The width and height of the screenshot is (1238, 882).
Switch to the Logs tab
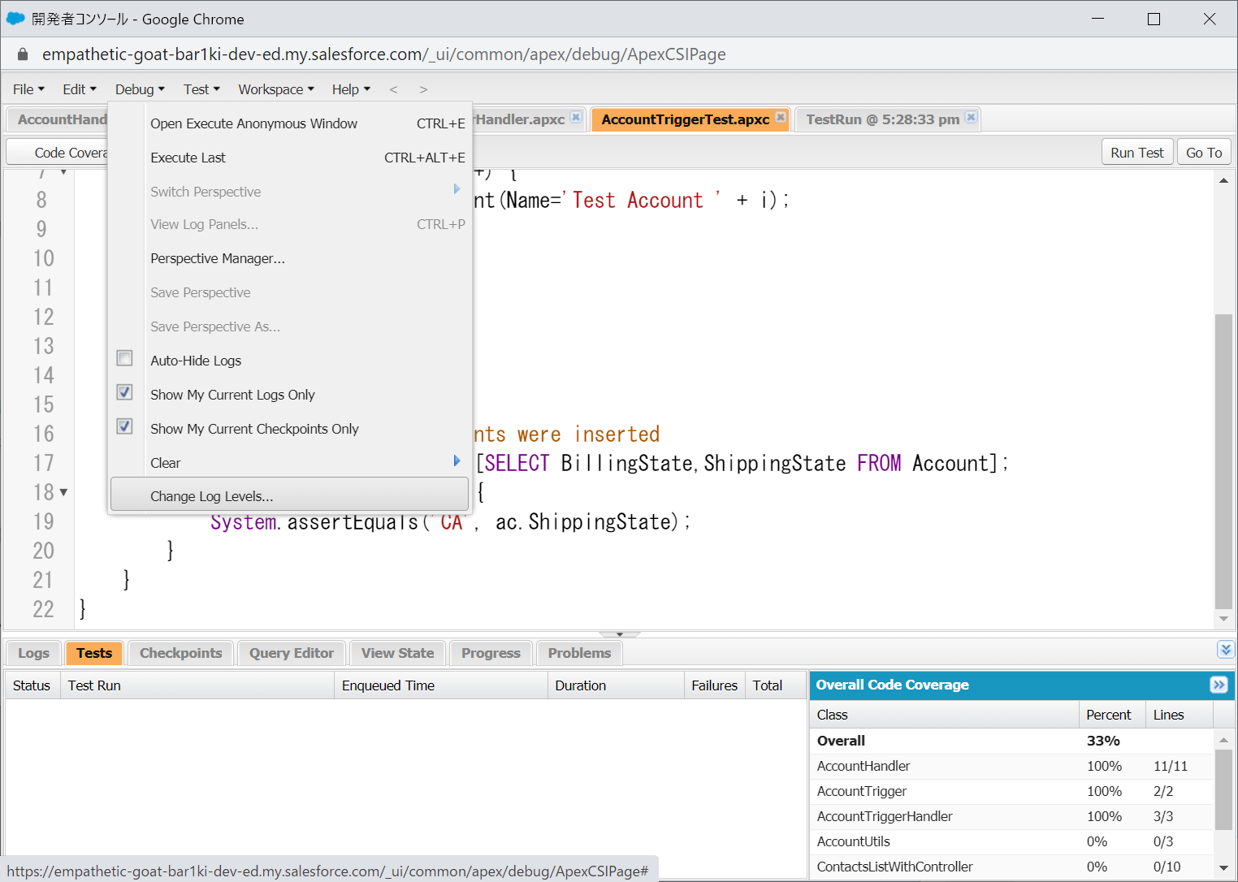click(33, 653)
